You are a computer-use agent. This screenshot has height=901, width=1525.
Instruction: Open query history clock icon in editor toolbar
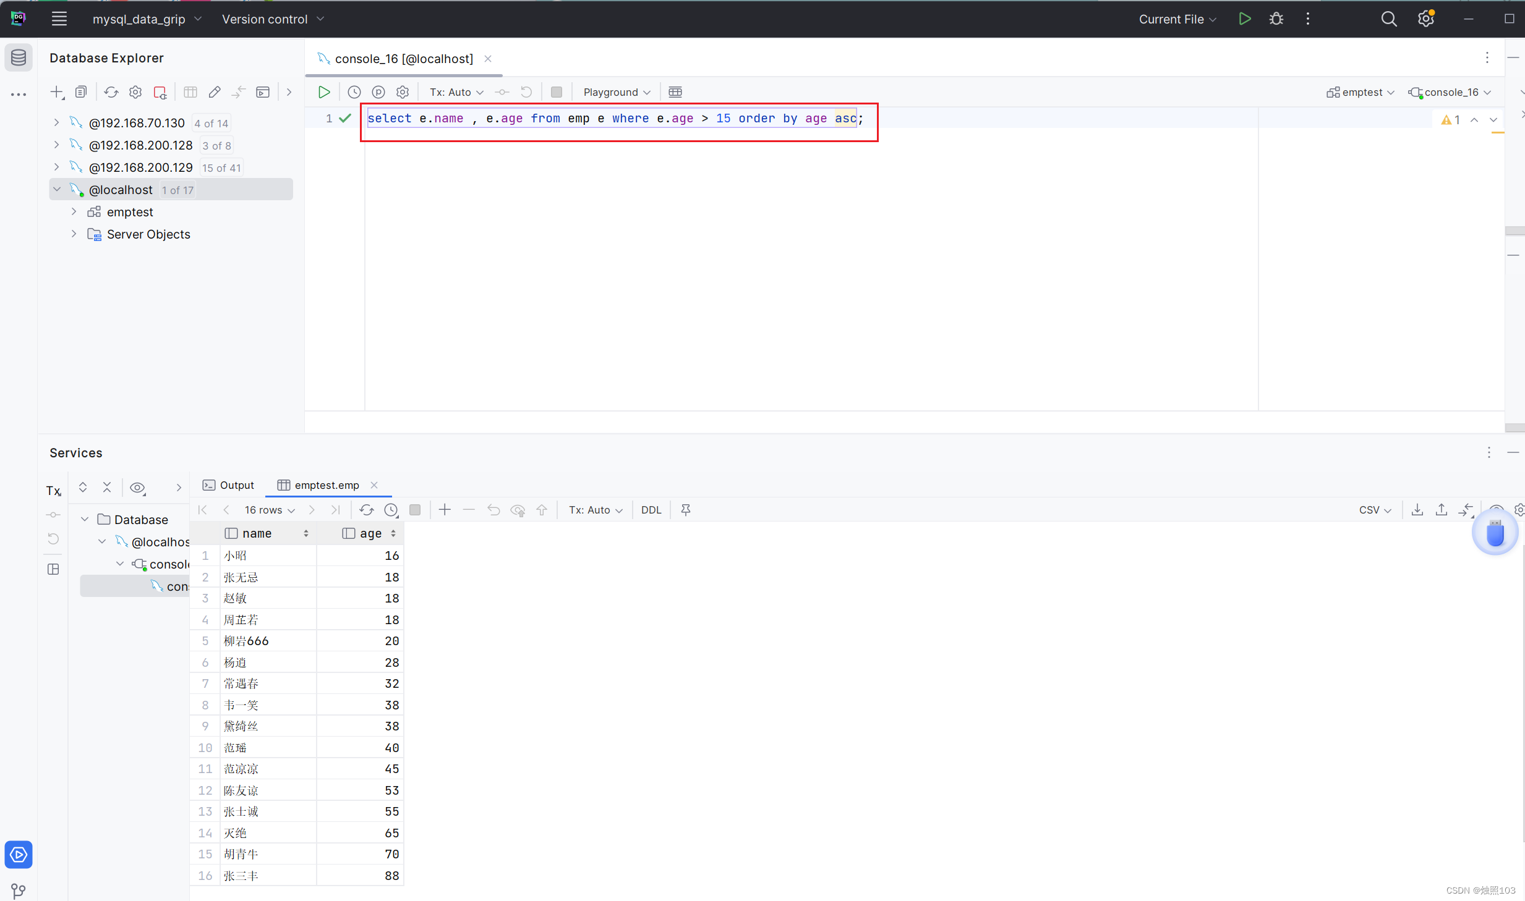pyautogui.click(x=354, y=92)
